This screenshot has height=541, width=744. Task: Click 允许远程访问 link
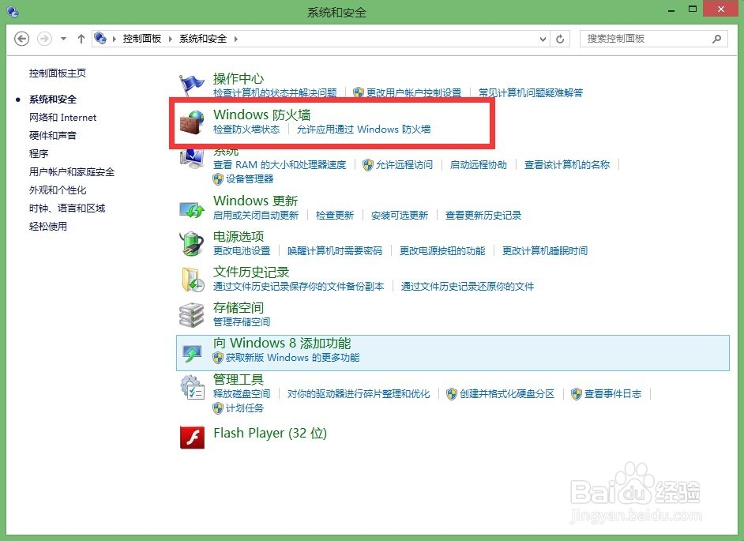pos(404,165)
